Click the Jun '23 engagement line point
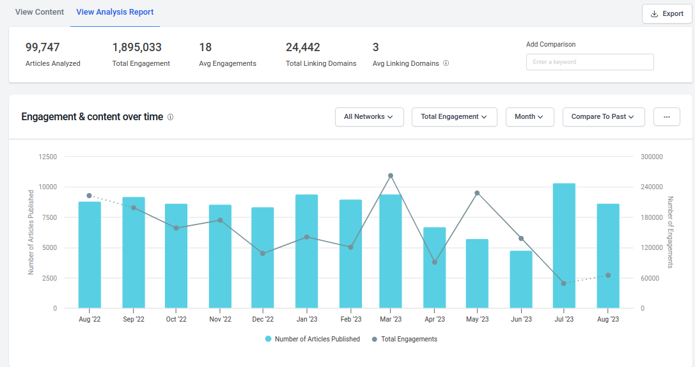695x367 pixels. point(521,238)
